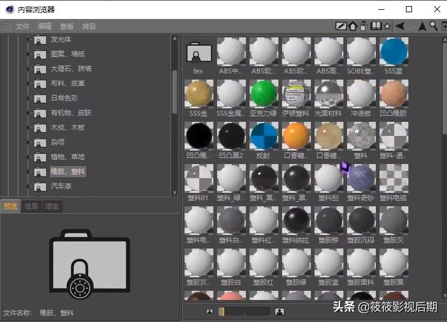Click the material grid scrollbar thumb

[x=445, y=88]
